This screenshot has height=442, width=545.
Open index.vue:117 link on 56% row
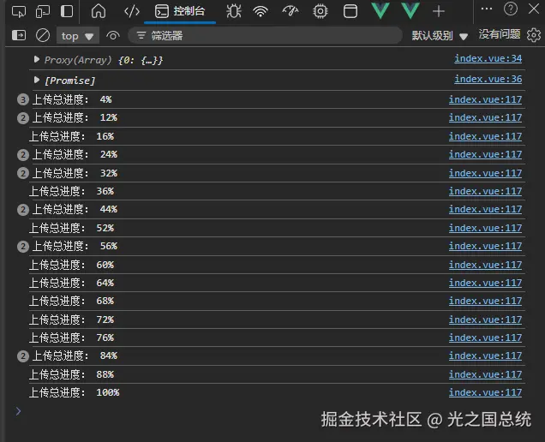pos(485,246)
